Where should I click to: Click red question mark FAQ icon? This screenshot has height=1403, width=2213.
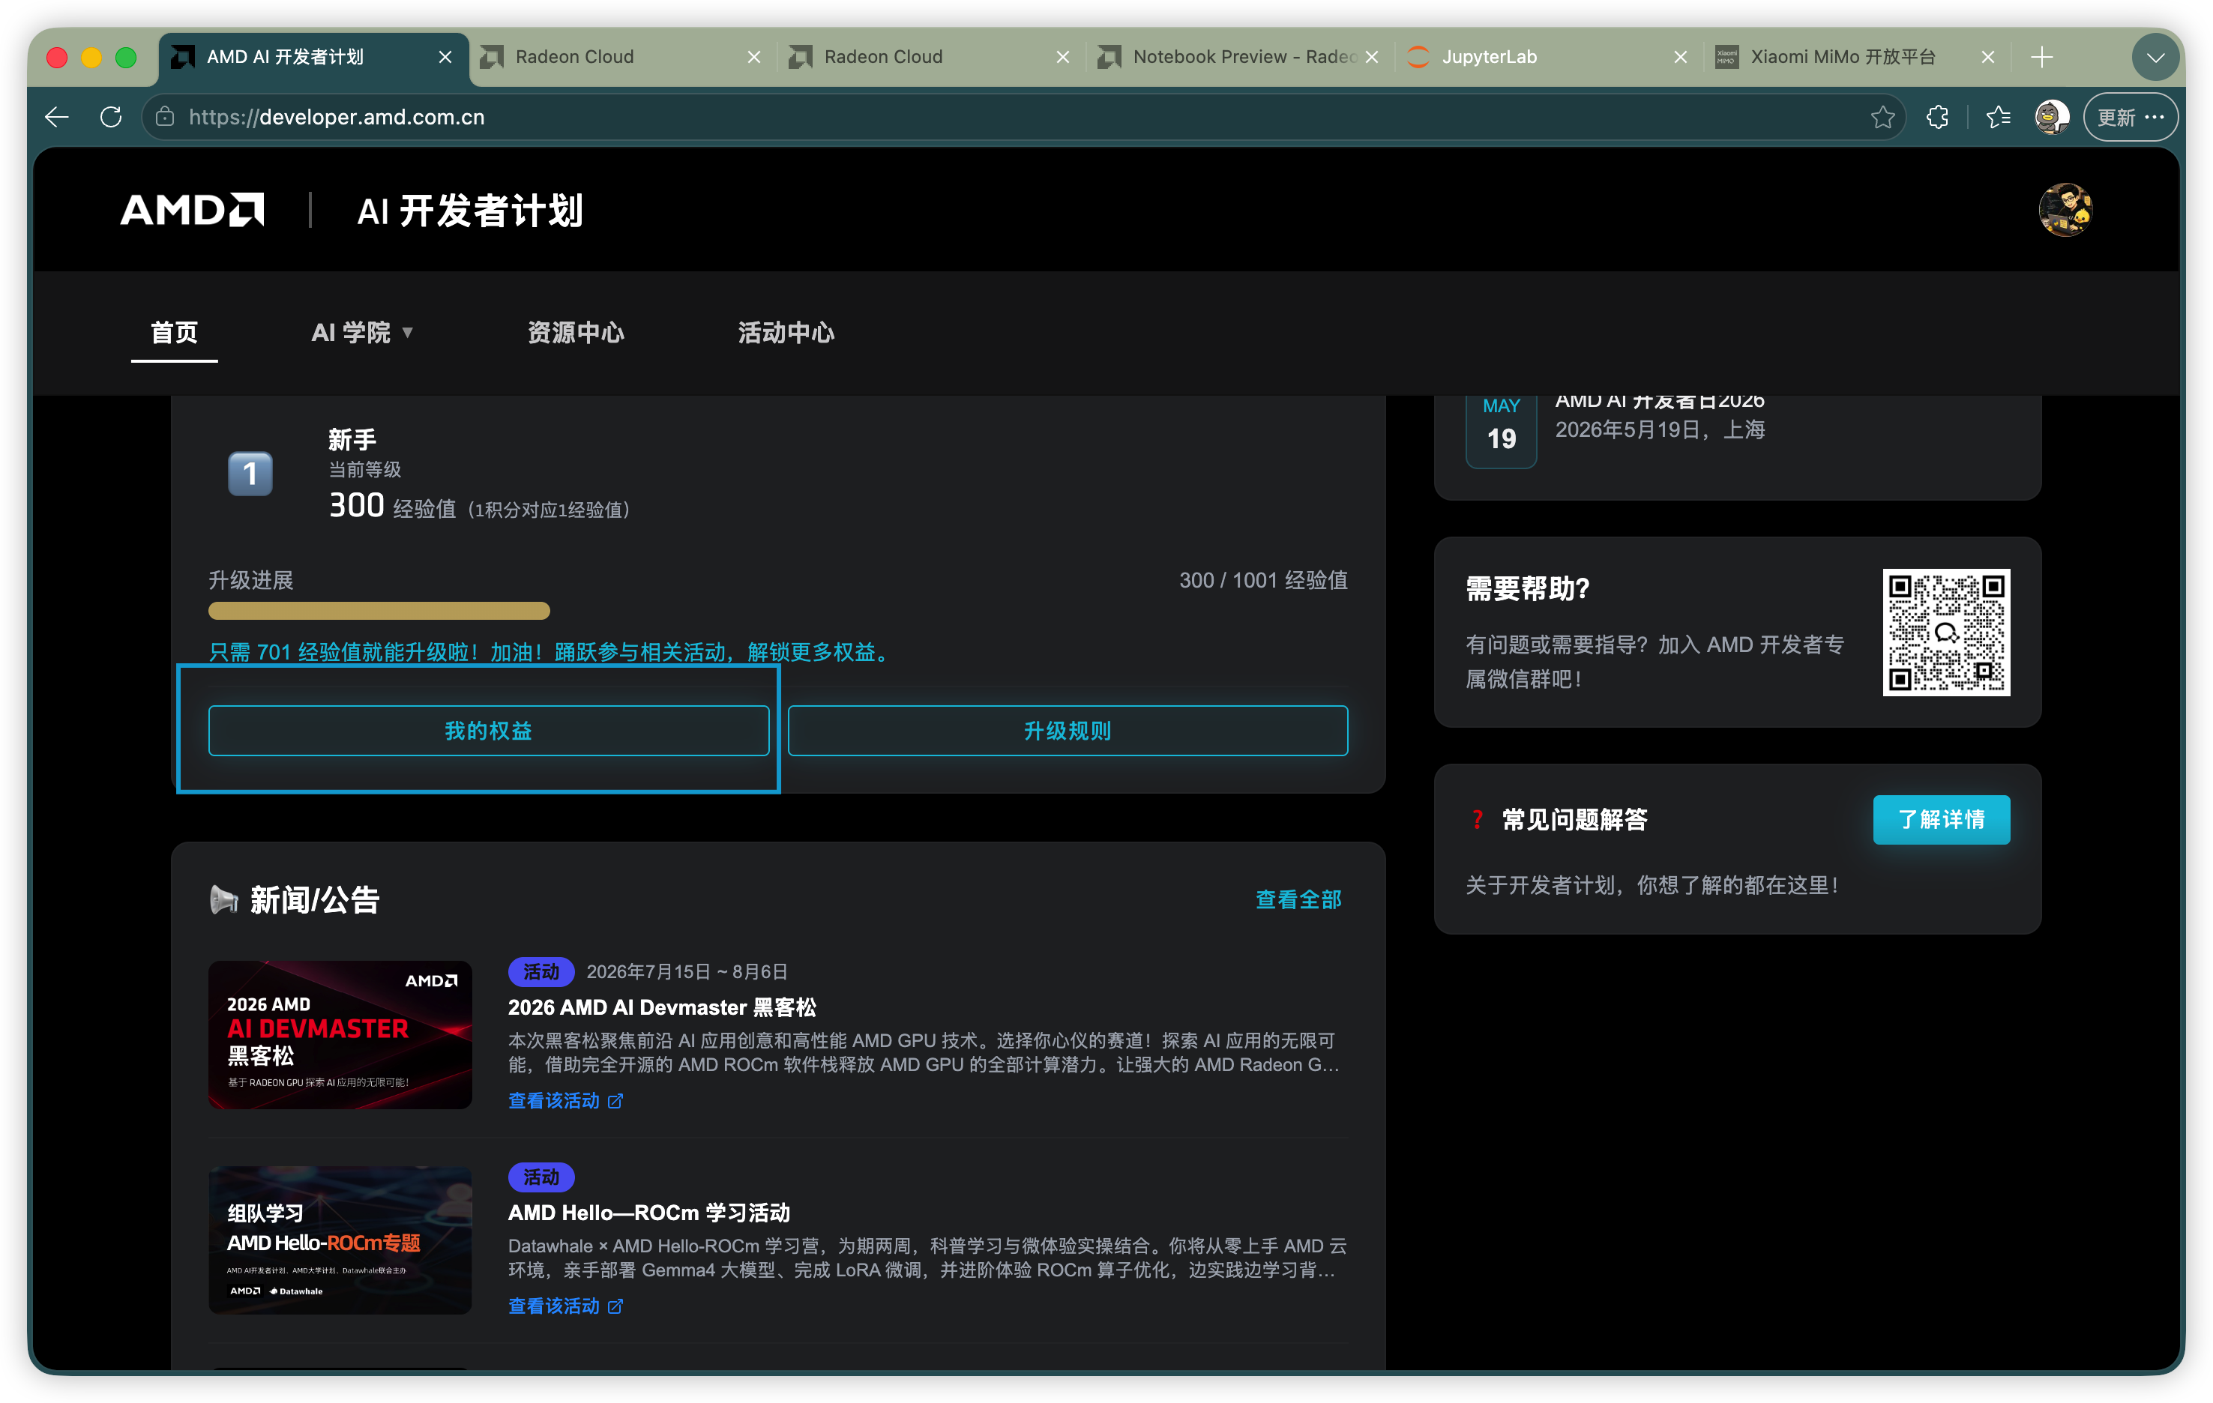pos(1477,818)
